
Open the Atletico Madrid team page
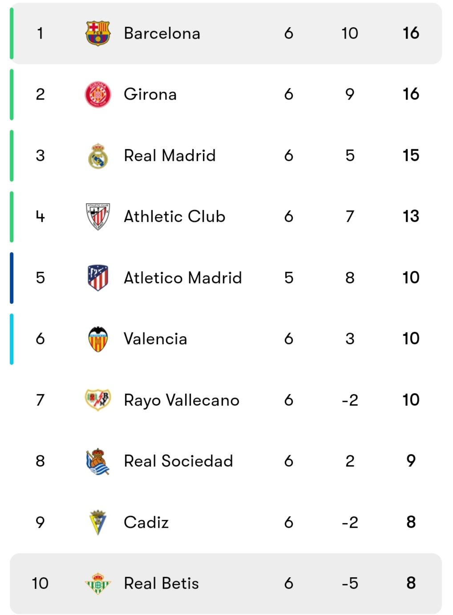pos(183,277)
